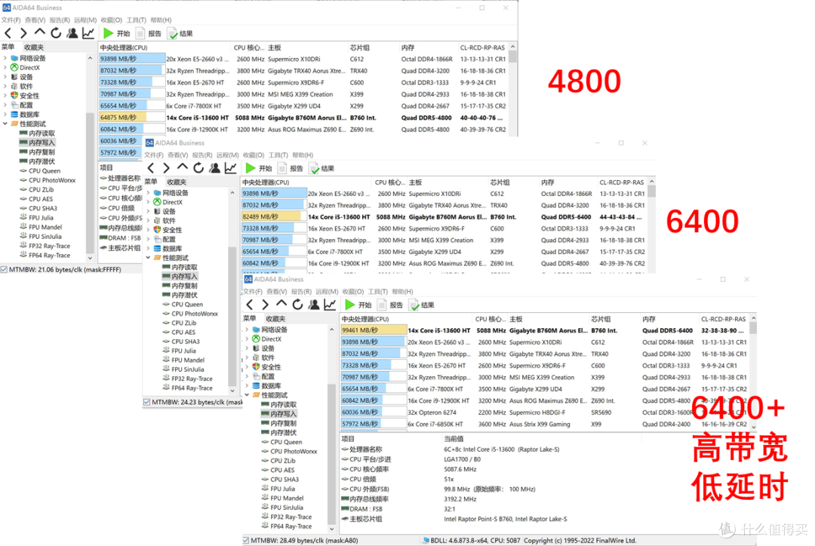Select the 64875 MB/秒 row in the backmost window
The width and height of the screenshot is (815, 546).
pyautogui.click(x=303, y=118)
